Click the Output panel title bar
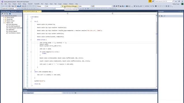The image size is (184, 103). pyautogui.click(x=90, y=91)
